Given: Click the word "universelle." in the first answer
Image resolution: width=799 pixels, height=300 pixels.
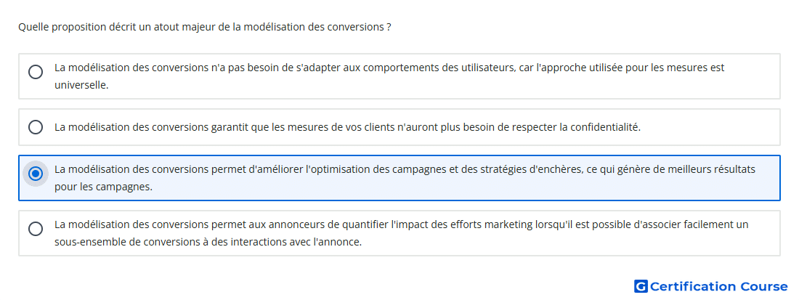Looking at the screenshot, I should [x=81, y=85].
